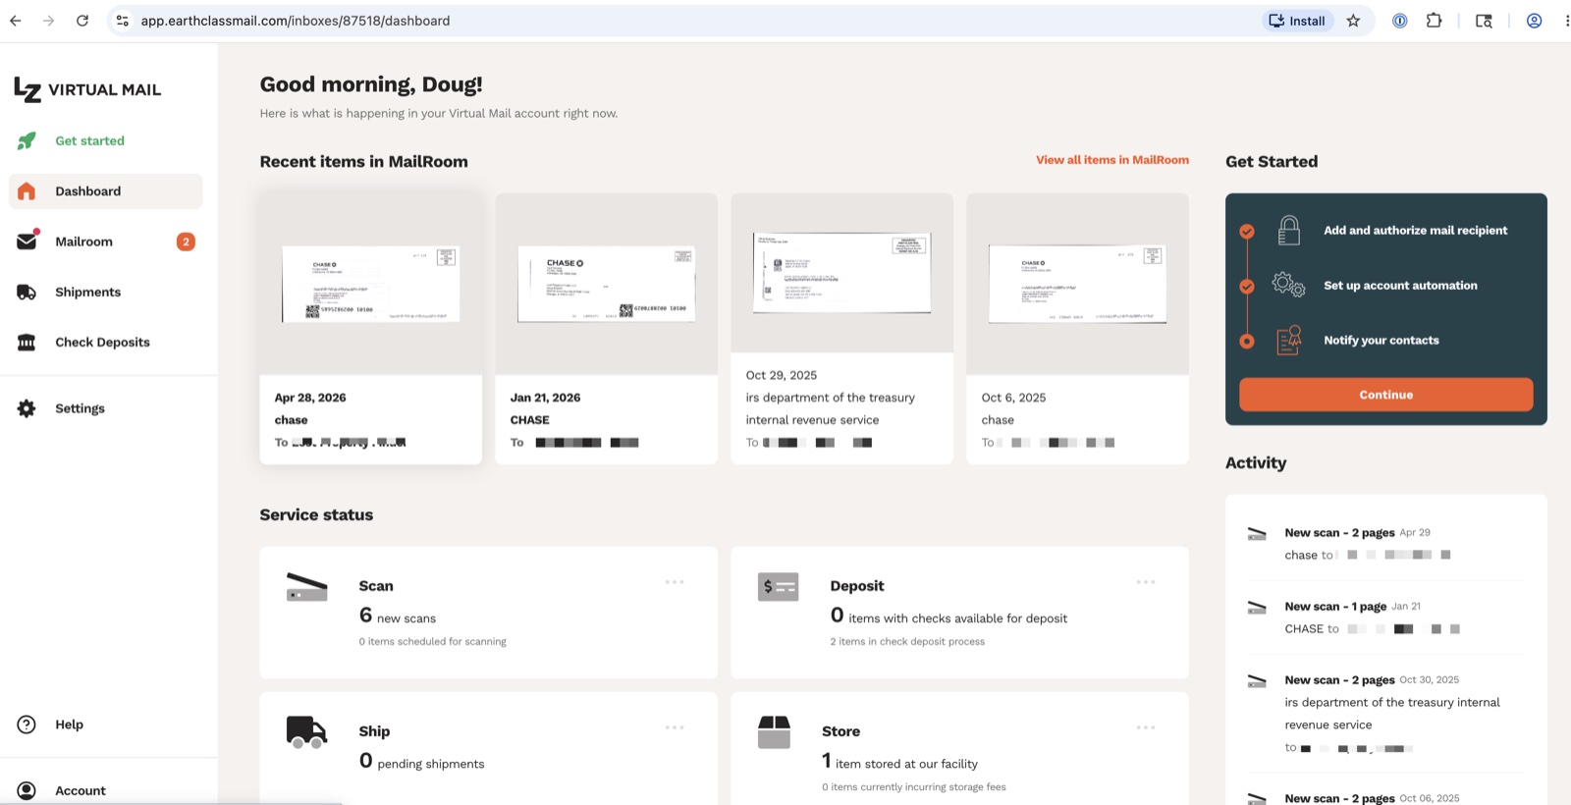Click 'New scan - 2 pages' Apr 29 activity
This screenshot has height=805, width=1571.
pos(1339,533)
